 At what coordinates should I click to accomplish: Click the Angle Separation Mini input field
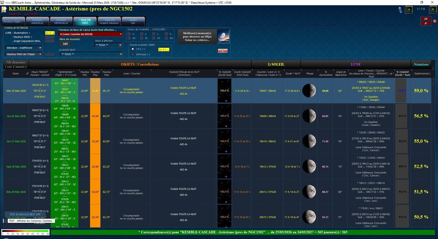(x=50, y=41)
